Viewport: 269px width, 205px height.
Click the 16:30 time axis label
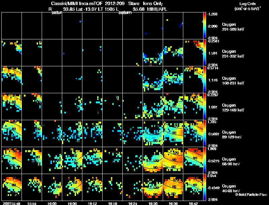(153, 204)
